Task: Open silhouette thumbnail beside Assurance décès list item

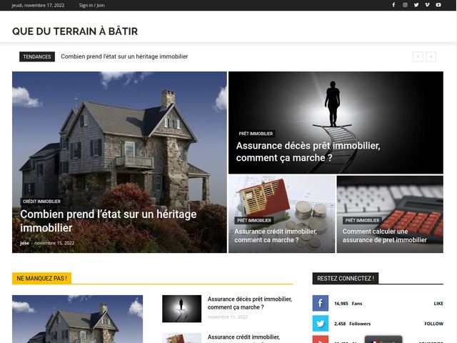Action: click(x=181, y=309)
